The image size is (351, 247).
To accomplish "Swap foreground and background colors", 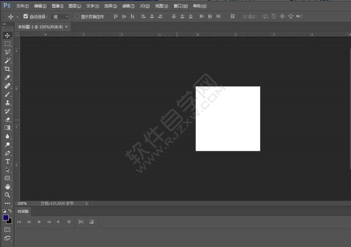I will pyautogui.click(x=10, y=211).
